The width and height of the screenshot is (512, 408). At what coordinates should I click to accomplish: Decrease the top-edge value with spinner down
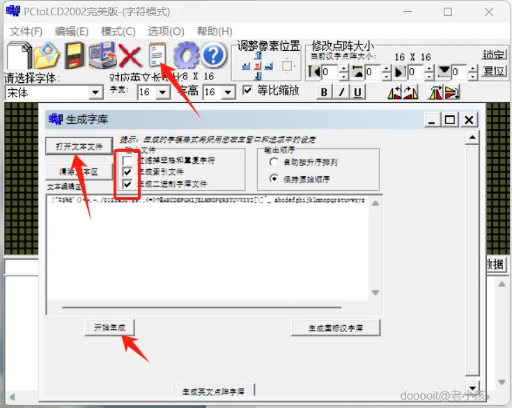[x=387, y=76]
